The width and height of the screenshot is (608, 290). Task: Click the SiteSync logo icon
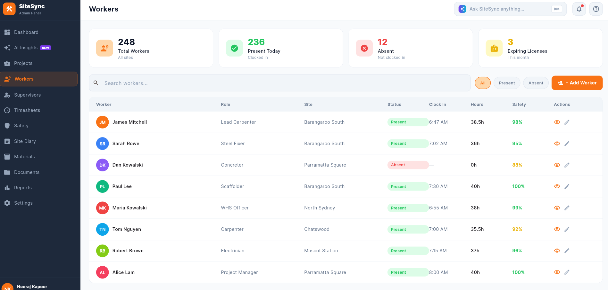coord(9,9)
